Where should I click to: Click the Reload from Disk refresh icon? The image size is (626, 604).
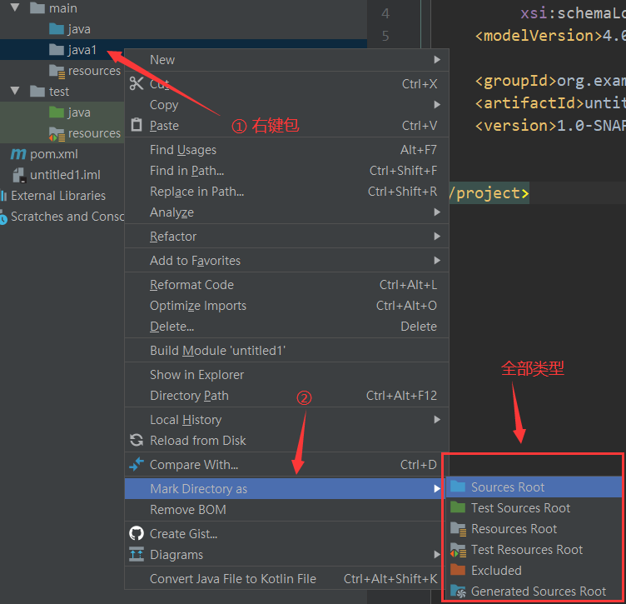click(137, 440)
